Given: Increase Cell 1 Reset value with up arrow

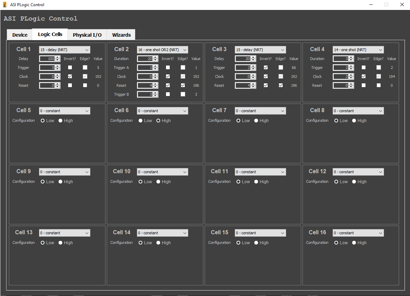Looking at the screenshot, I should coord(57,84).
